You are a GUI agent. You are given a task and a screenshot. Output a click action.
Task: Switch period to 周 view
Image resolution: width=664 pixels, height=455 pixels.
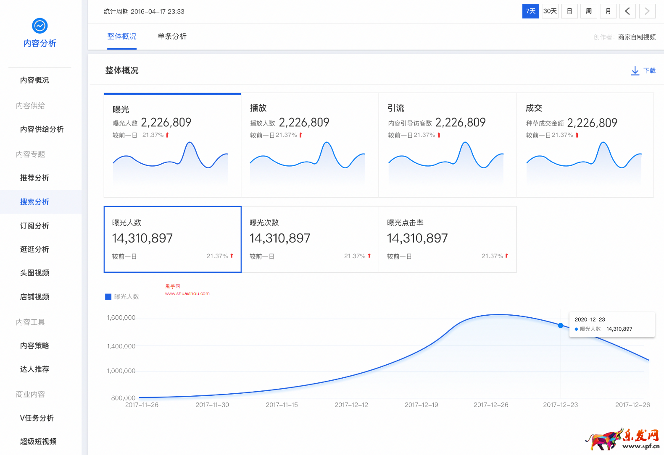pos(589,11)
